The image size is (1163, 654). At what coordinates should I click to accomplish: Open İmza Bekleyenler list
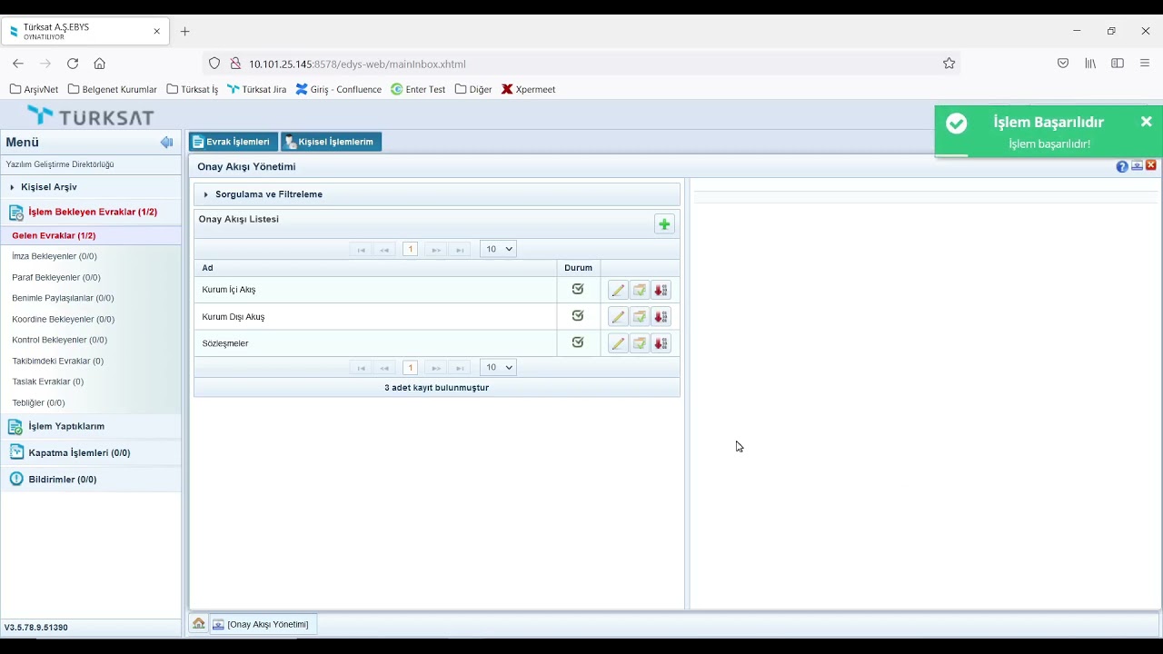[55, 256]
